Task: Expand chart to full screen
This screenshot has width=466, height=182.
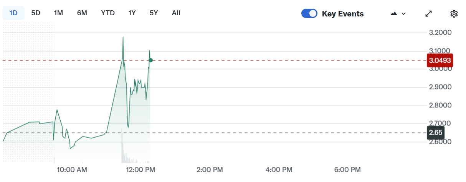Action: point(429,14)
